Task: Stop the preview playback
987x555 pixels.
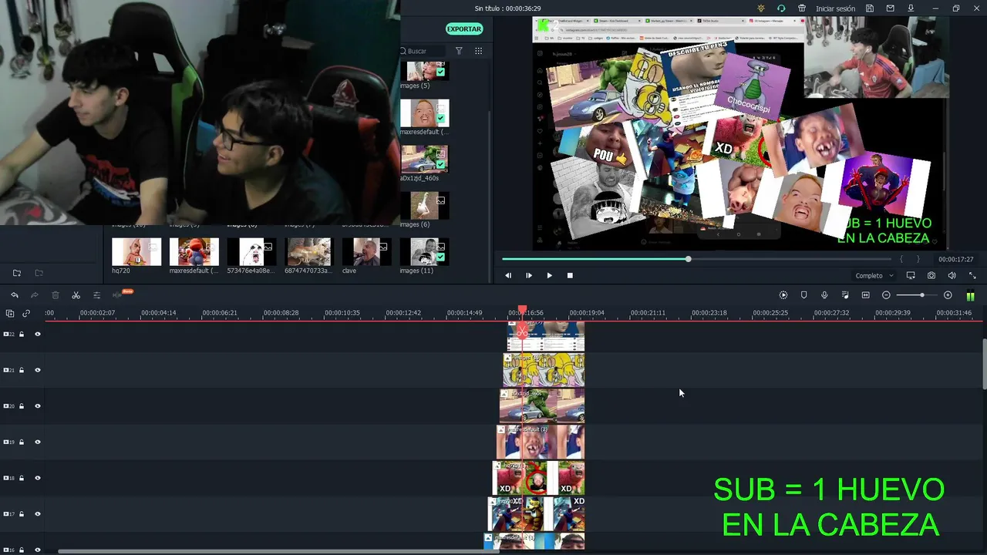Action: [570, 275]
